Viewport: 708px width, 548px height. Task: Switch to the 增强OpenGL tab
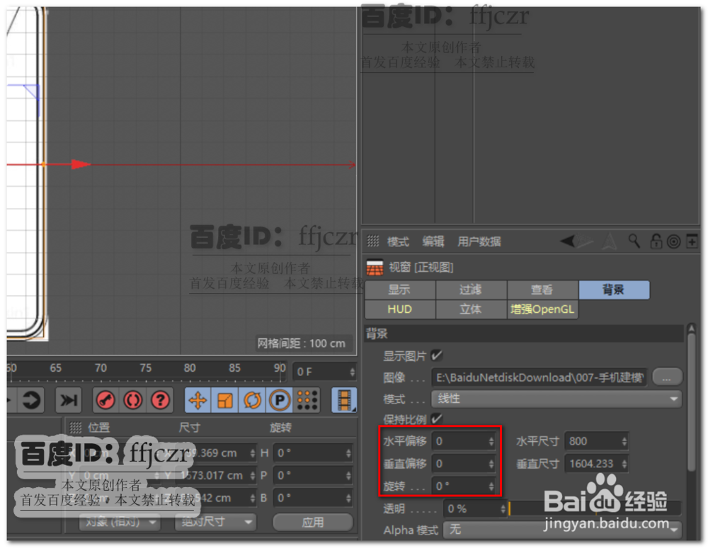click(542, 309)
